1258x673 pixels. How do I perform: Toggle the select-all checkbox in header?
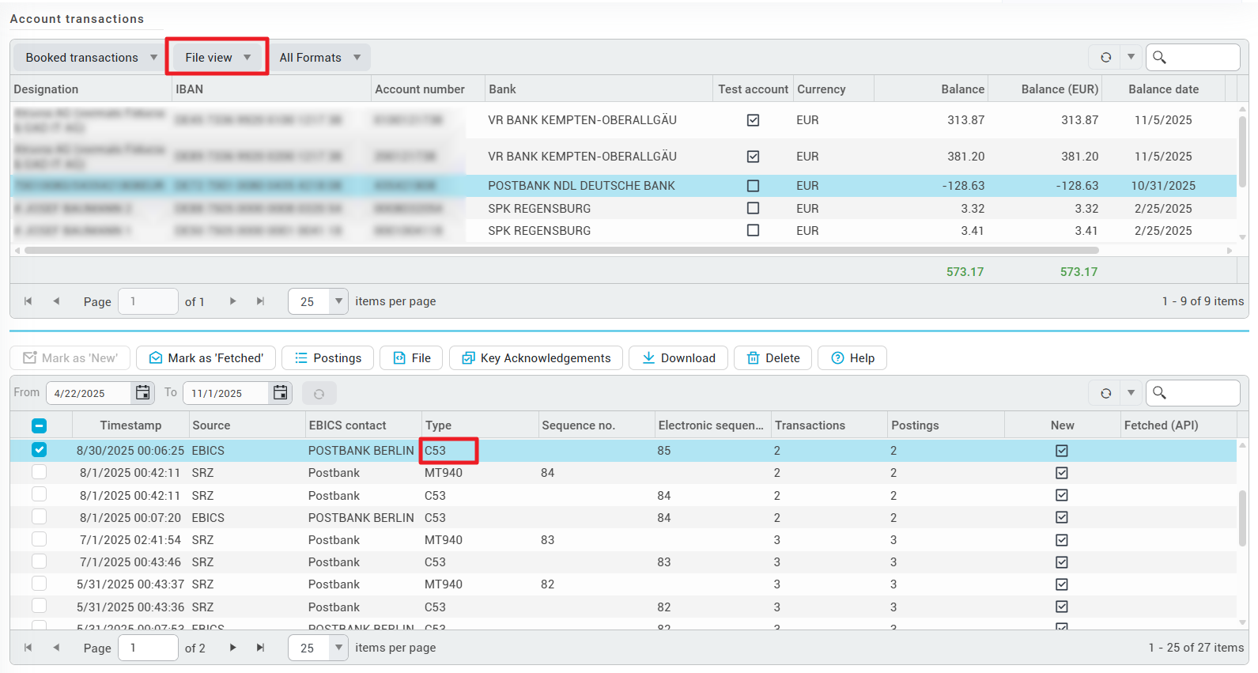pyautogui.click(x=39, y=425)
